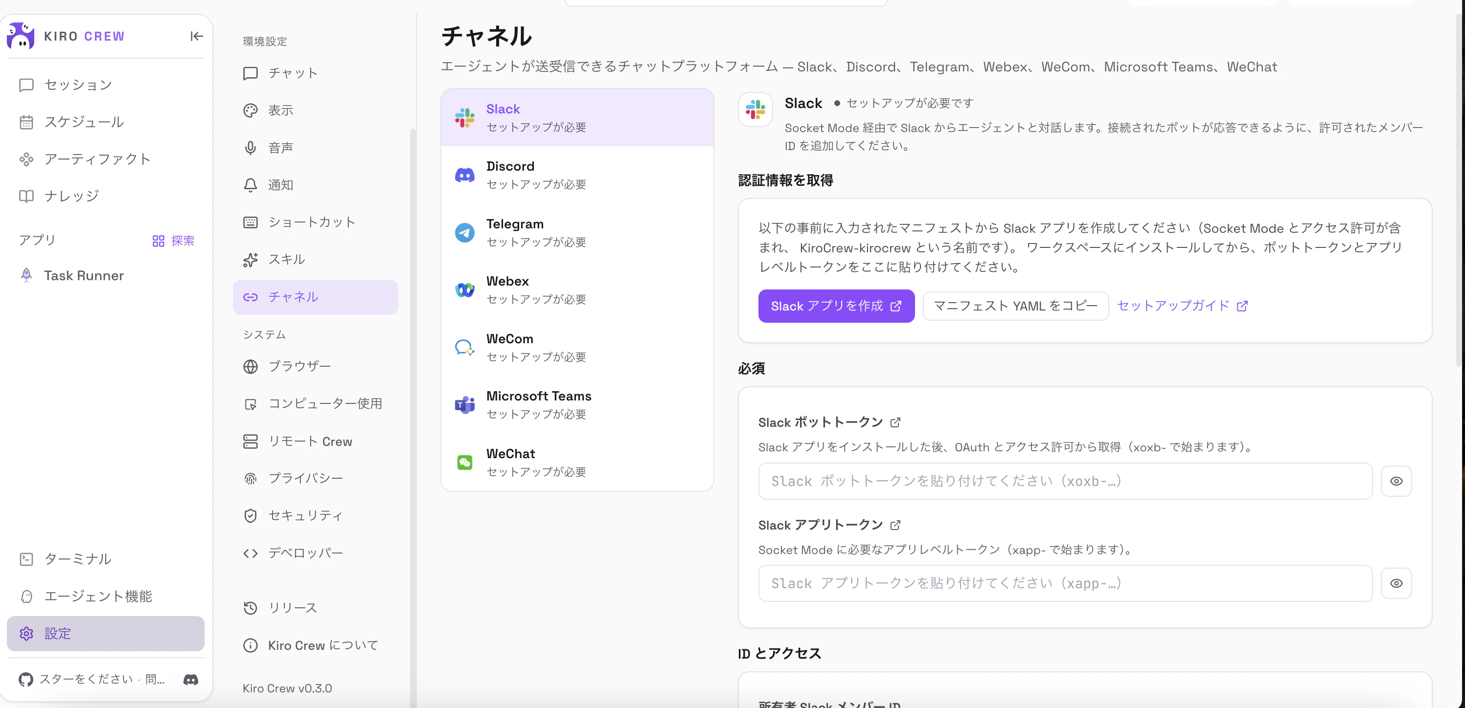This screenshot has width=1465, height=708.
Task: Click the Slack logo in detail header
Action: [x=755, y=110]
